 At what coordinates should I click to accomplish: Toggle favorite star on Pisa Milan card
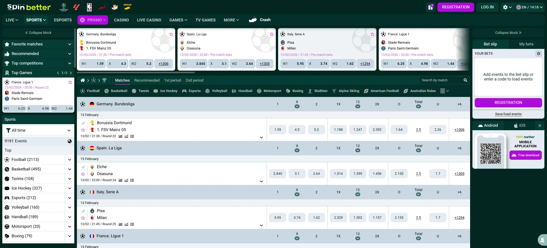tap(372, 34)
